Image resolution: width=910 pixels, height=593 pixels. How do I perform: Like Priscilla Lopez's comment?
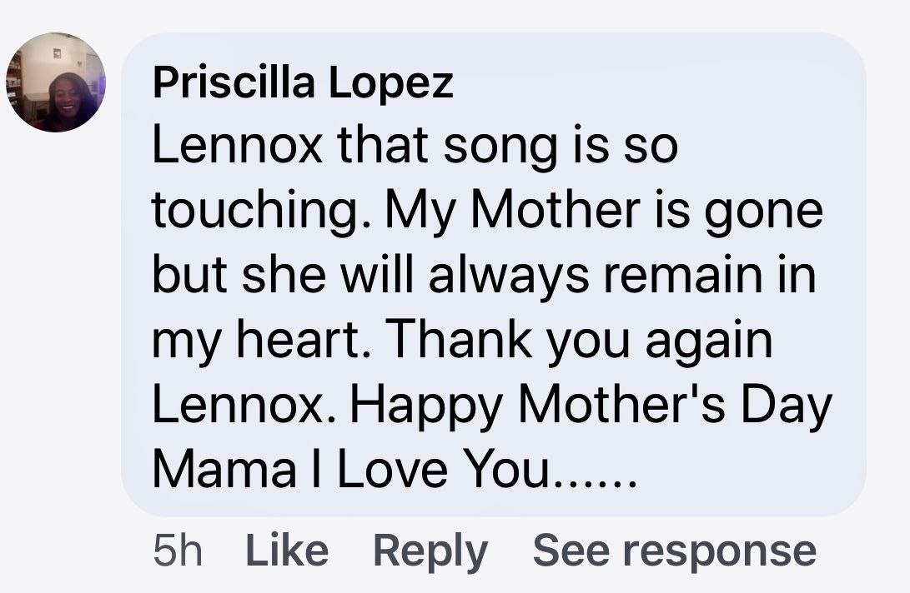click(286, 551)
